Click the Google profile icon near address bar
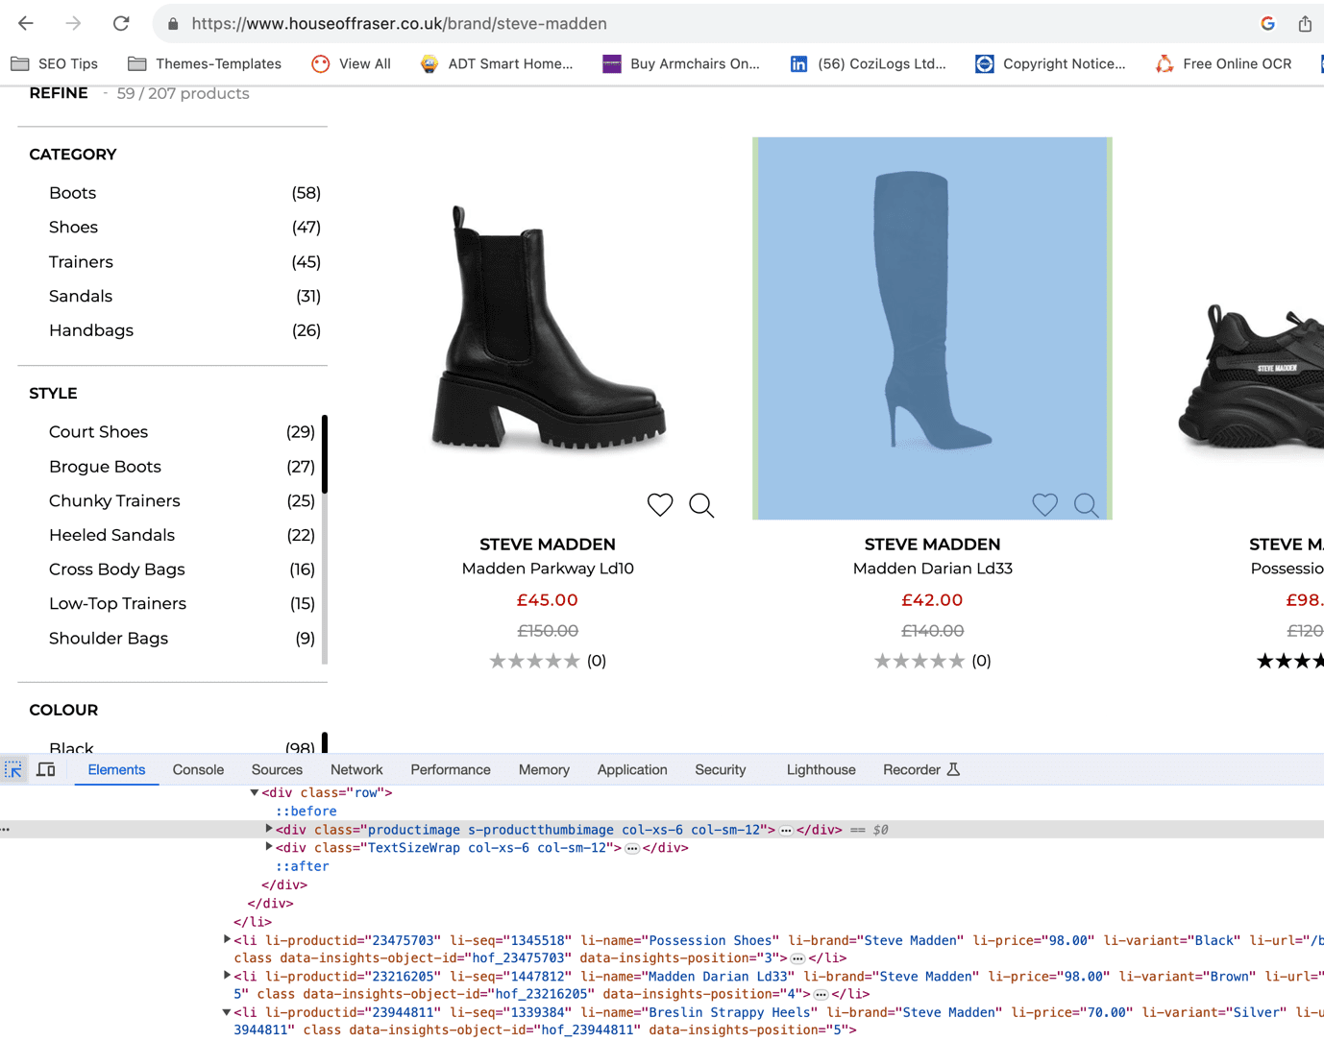The image size is (1324, 1042). pos(1267,23)
